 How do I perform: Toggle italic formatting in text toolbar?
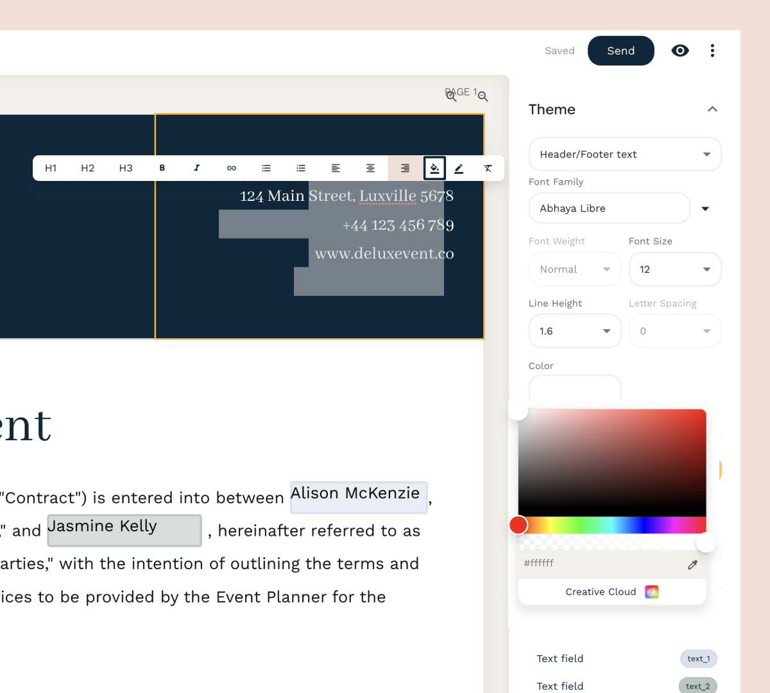[197, 168]
